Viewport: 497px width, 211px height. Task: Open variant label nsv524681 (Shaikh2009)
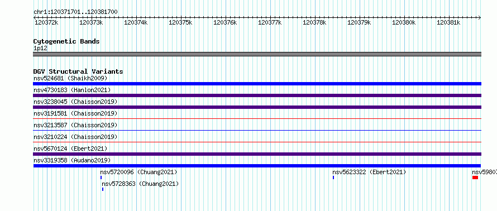click(70, 78)
